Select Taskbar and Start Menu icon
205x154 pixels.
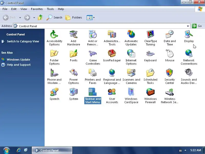[x=93, y=96]
